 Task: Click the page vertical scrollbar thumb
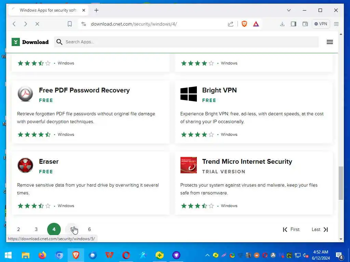coord(341,183)
